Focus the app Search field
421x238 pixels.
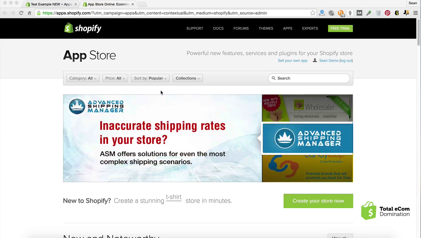tap(309, 78)
